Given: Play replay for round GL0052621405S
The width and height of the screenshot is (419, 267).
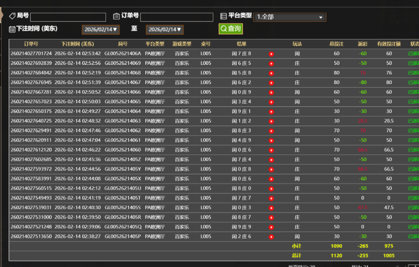Looking at the screenshot, I should click(x=271, y=208).
